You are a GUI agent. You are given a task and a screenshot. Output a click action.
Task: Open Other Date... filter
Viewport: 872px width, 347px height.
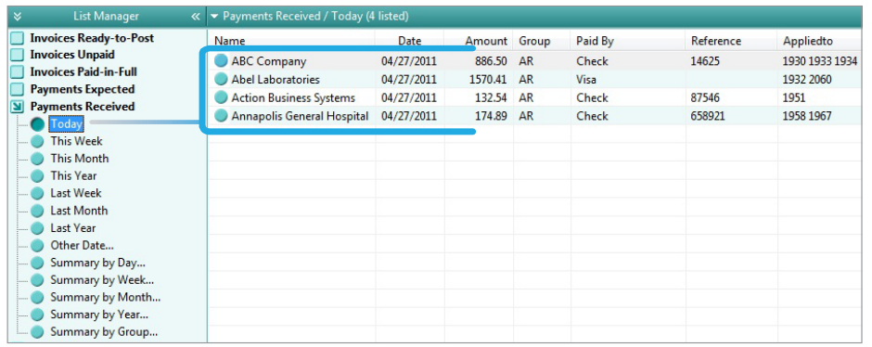point(83,245)
